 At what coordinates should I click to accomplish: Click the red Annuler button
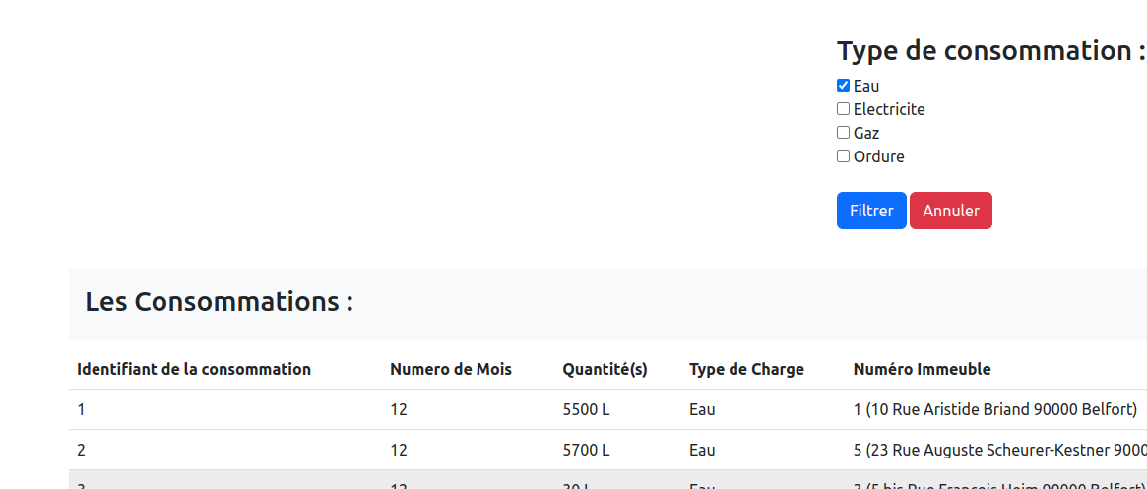(x=950, y=211)
